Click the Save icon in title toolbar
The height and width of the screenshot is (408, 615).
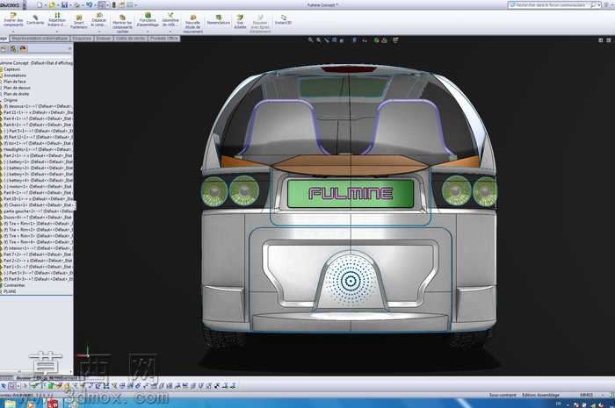pos(64,5)
